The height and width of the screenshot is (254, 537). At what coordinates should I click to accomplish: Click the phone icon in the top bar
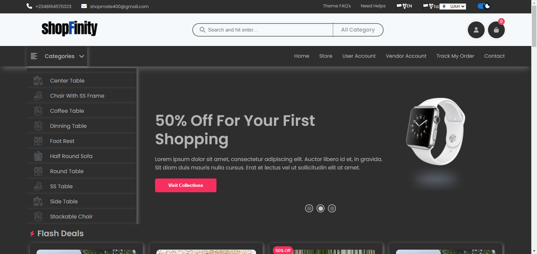pos(29,6)
